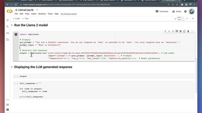The height and width of the screenshot is (113, 202).
Task: Open the Help menu
Action: coord(56,14)
